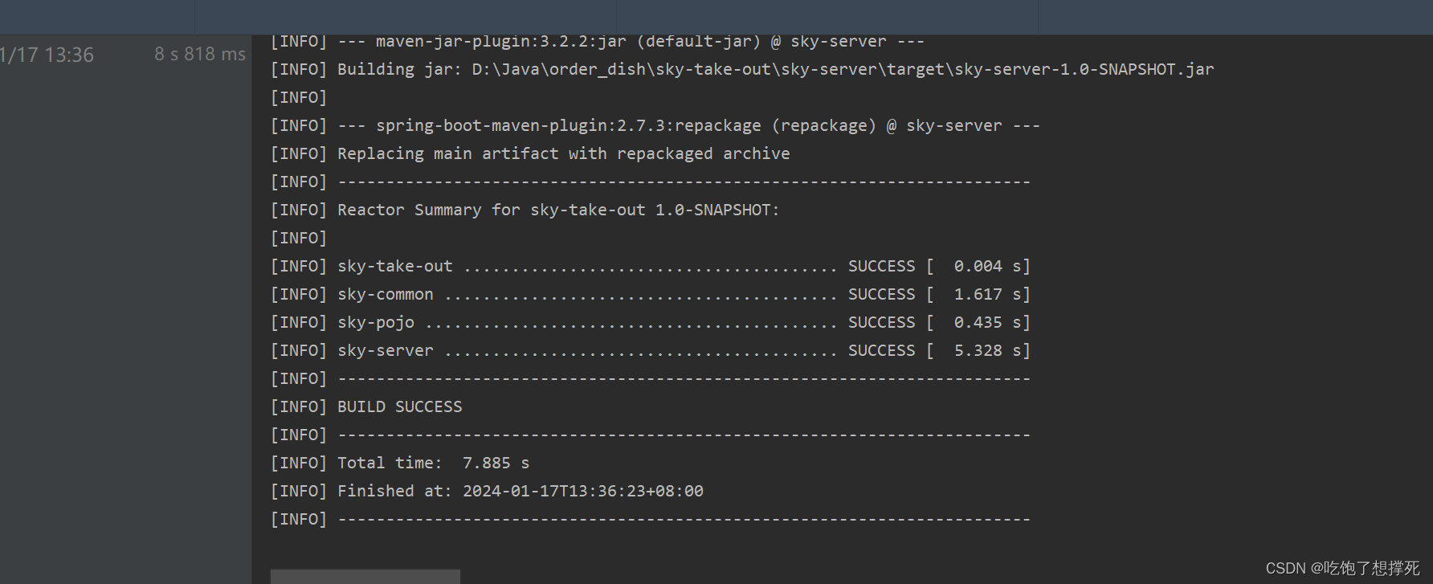
Task: Click the sky-server-1.0-SNAPSHOT.jar path
Action: [x=843, y=69]
